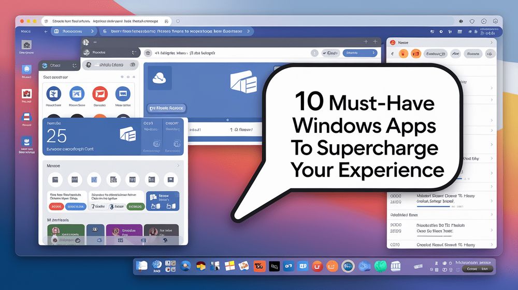The image size is (518, 290).
Task: Select the dark tab in the middle window
Action: 111,52
